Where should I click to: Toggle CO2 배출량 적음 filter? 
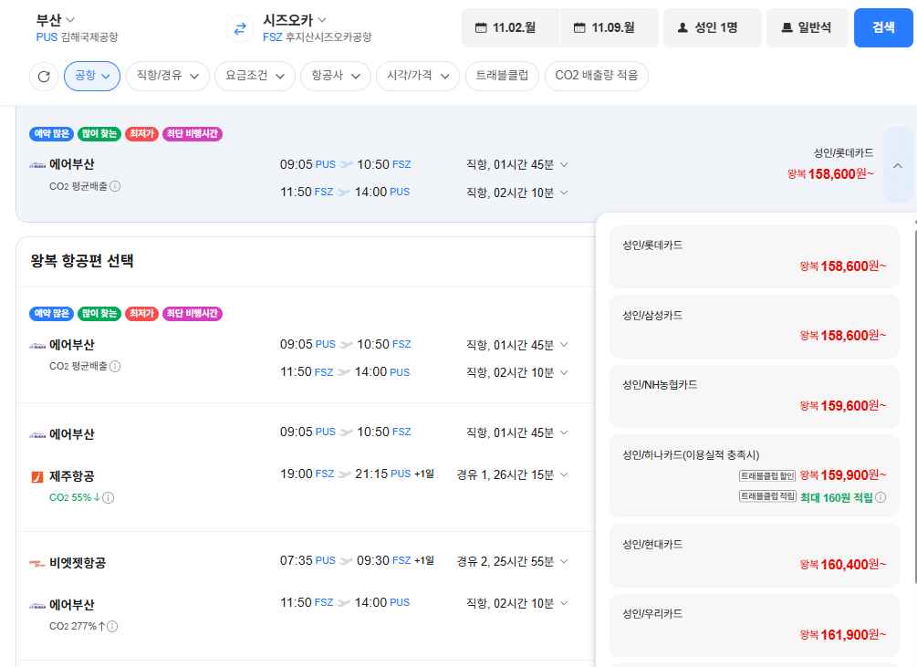coord(597,76)
